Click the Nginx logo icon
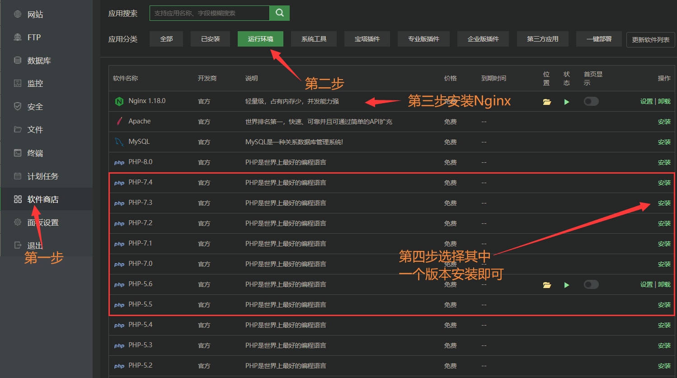Viewport: 677px width, 378px height. pos(119,101)
